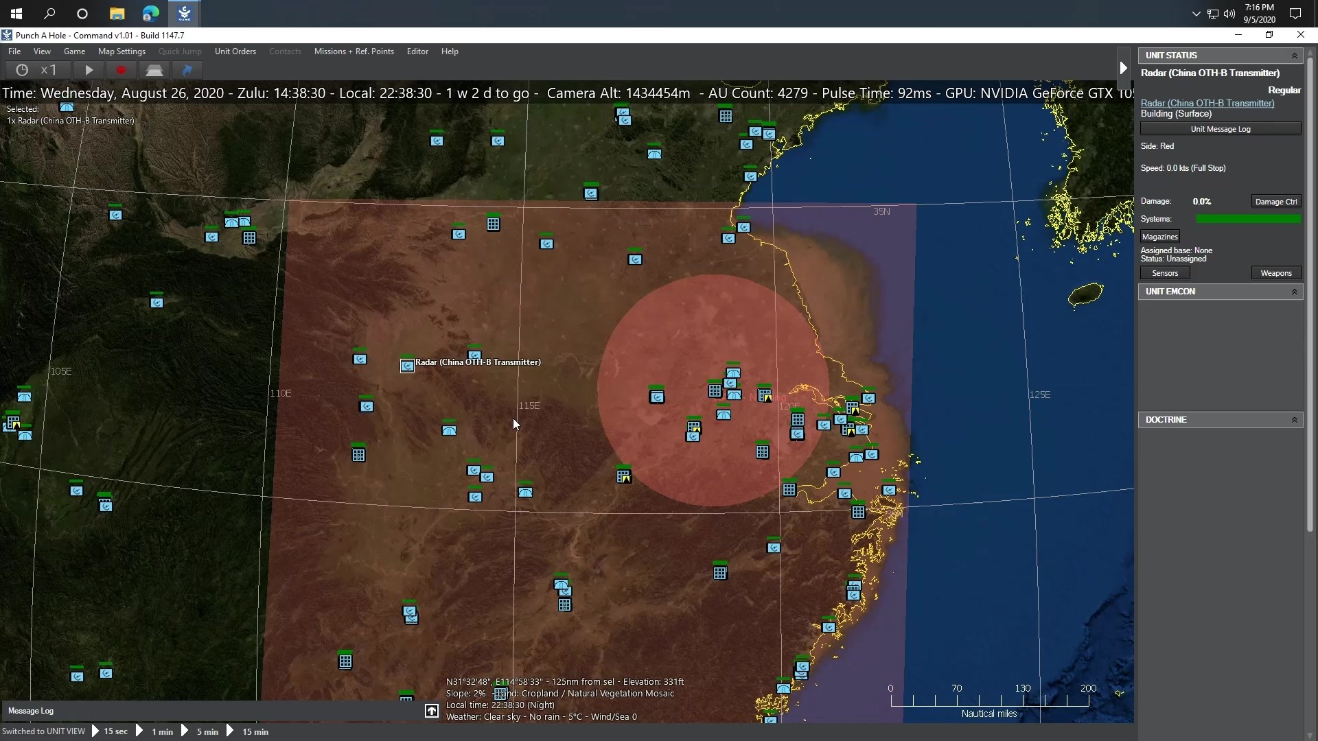Click the '125E' longitude label on map
The width and height of the screenshot is (1318, 741).
[1039, 395]
